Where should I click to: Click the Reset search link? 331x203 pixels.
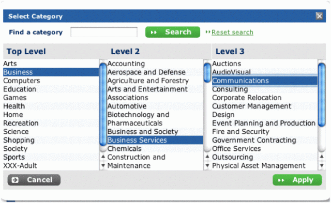(232, 32)
